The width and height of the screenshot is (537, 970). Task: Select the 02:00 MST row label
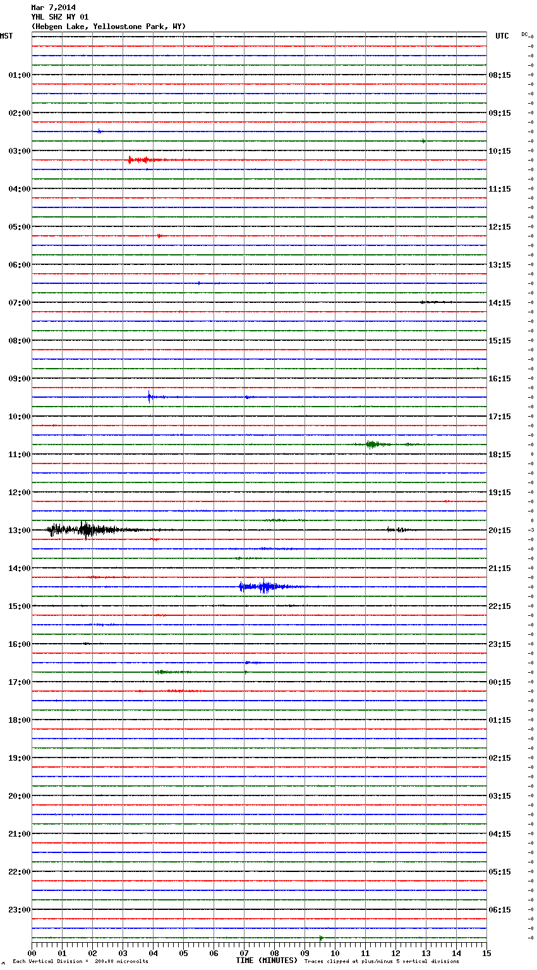20,113
